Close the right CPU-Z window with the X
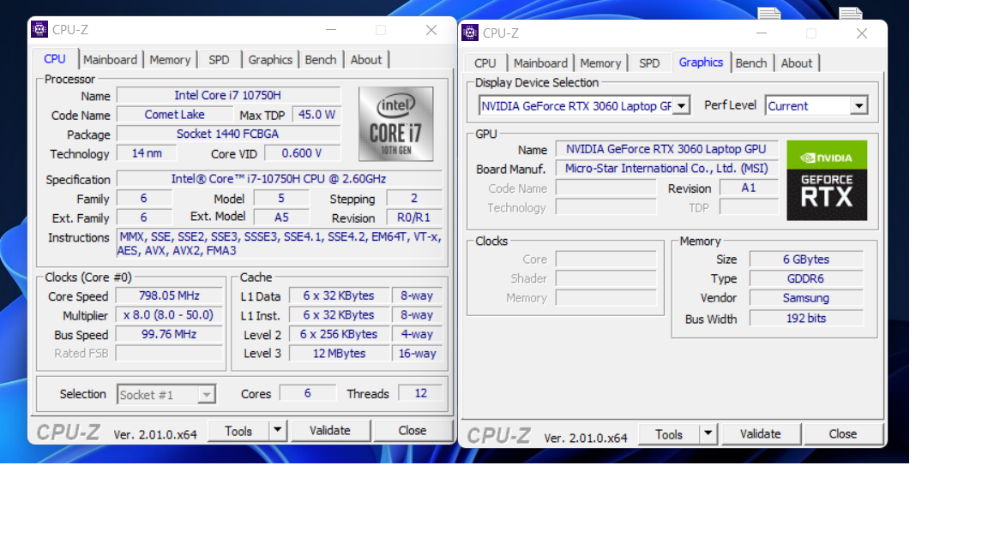This screenshot has height=555, width=988. pos(861,33)
